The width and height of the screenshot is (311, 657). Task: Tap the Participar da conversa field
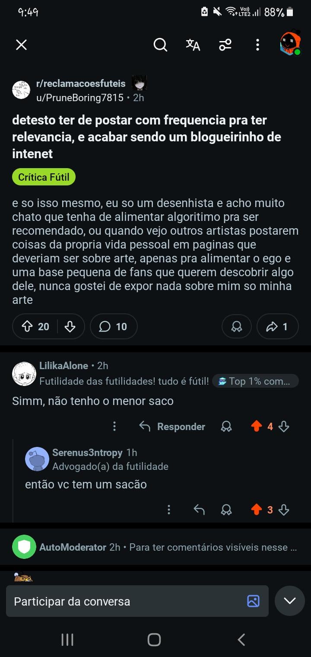(130, 601)
